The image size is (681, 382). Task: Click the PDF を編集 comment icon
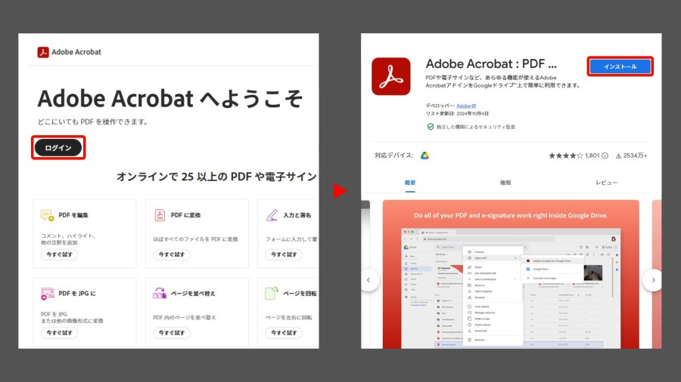tap(48, 215)
